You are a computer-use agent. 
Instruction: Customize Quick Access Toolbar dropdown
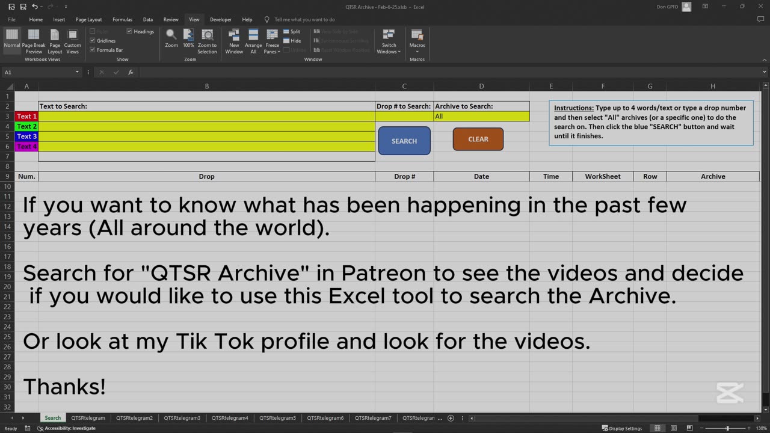(x=66, y=7)
